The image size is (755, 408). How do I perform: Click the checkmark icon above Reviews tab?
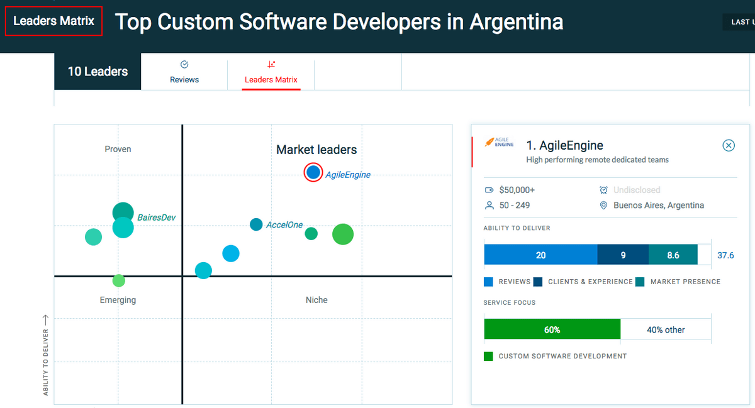pyautogui.click(x=184, y=64)
